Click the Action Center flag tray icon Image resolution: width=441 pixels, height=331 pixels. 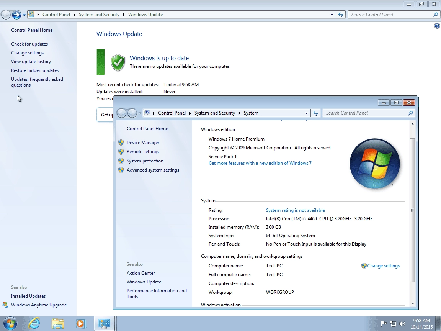point(384,324)
